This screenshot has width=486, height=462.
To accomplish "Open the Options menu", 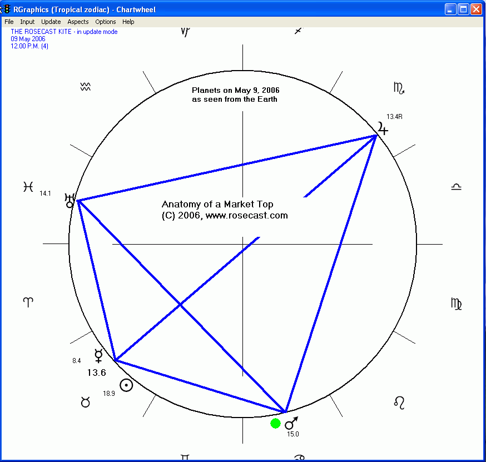I will tap(106, 22).
